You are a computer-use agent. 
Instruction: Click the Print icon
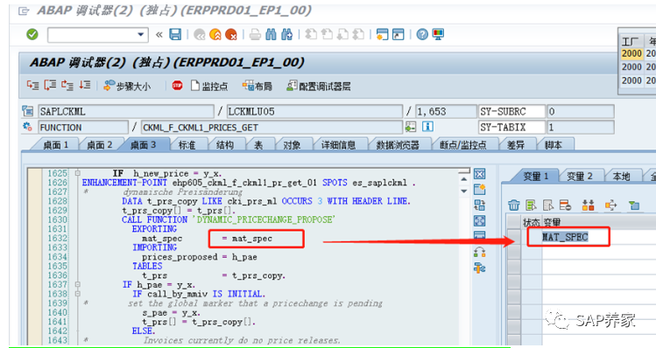tap(255, 35)
